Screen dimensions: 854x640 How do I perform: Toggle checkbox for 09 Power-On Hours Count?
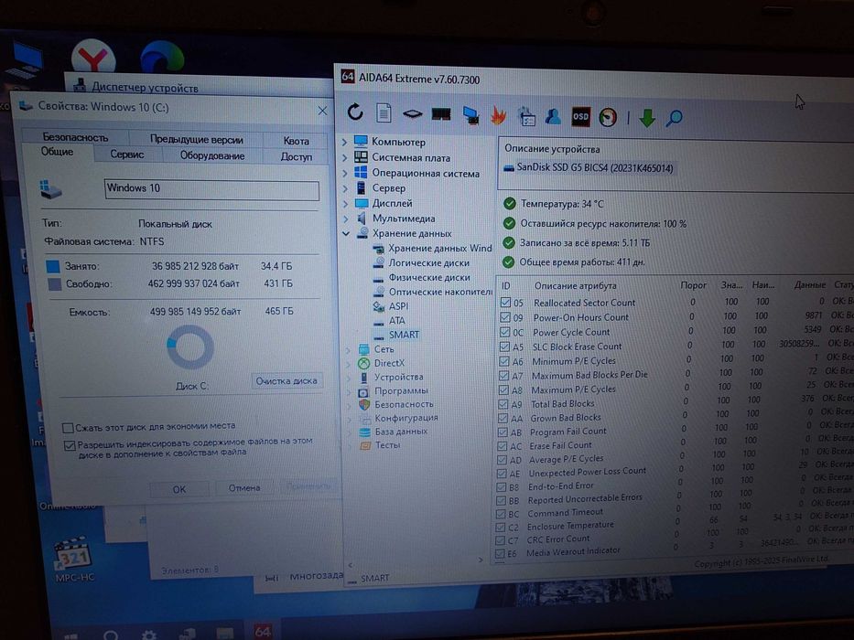pos(504,316)
